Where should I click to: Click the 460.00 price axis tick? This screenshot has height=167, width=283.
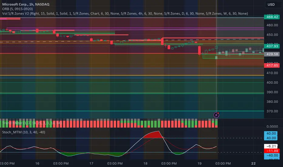tap(272, 25)
